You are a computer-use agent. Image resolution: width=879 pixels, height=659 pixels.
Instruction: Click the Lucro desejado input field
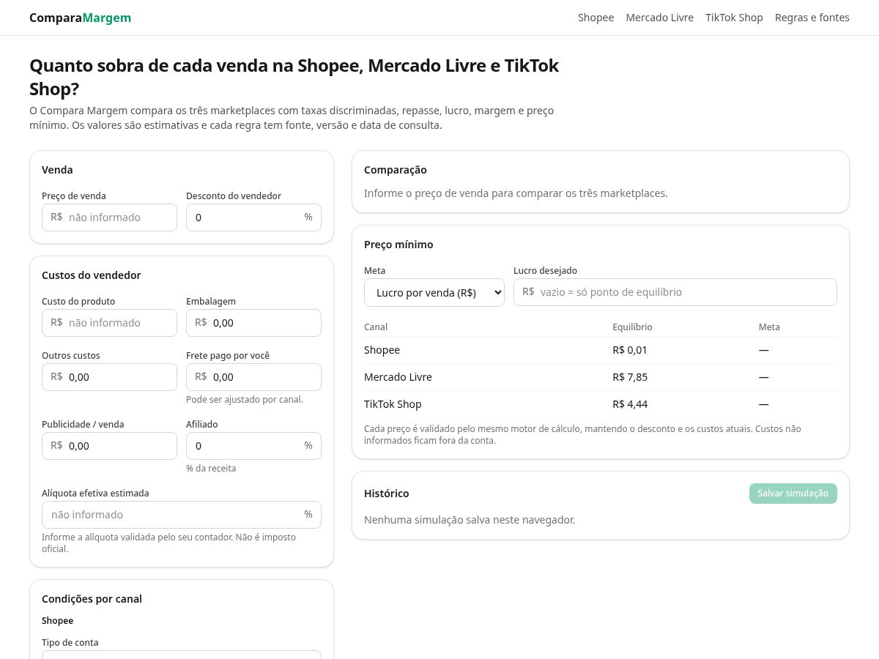[x=675, y=292]
